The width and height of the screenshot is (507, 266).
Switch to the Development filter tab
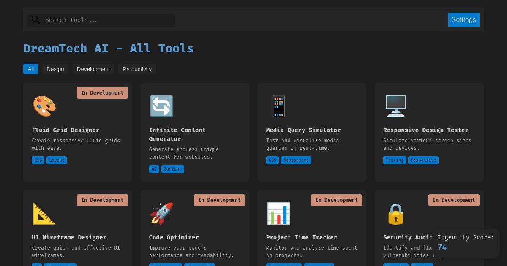click(93, 69)
